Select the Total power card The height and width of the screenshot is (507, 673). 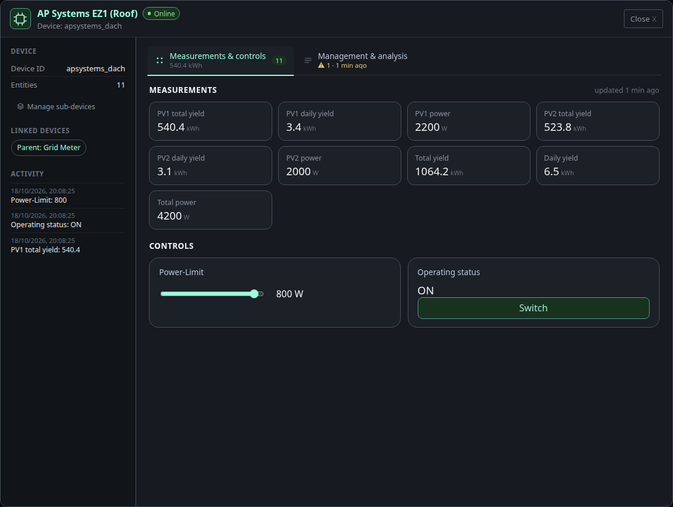tap(210, 210)
